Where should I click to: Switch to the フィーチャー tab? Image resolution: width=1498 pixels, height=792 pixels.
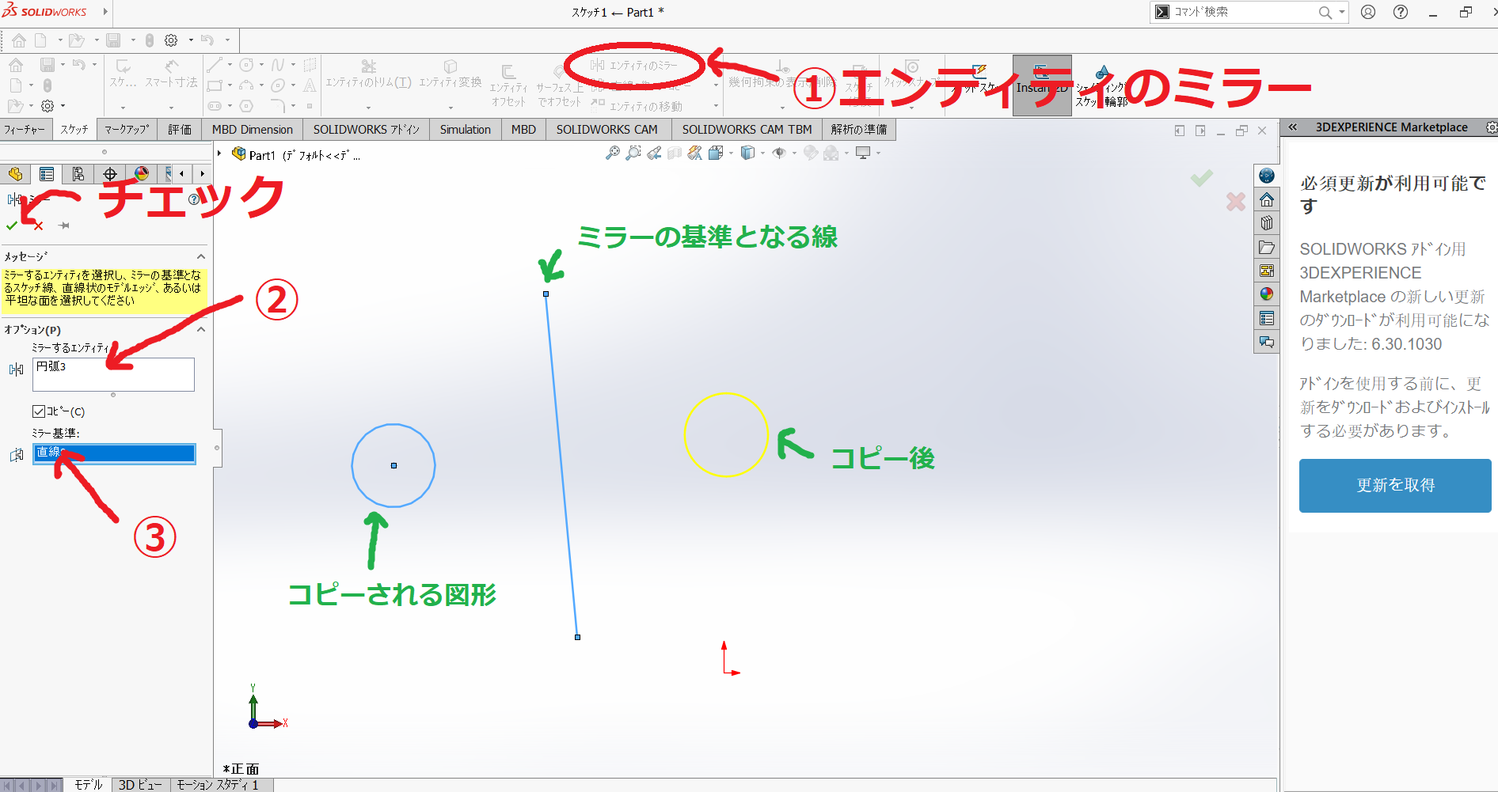tap(25, 130)
